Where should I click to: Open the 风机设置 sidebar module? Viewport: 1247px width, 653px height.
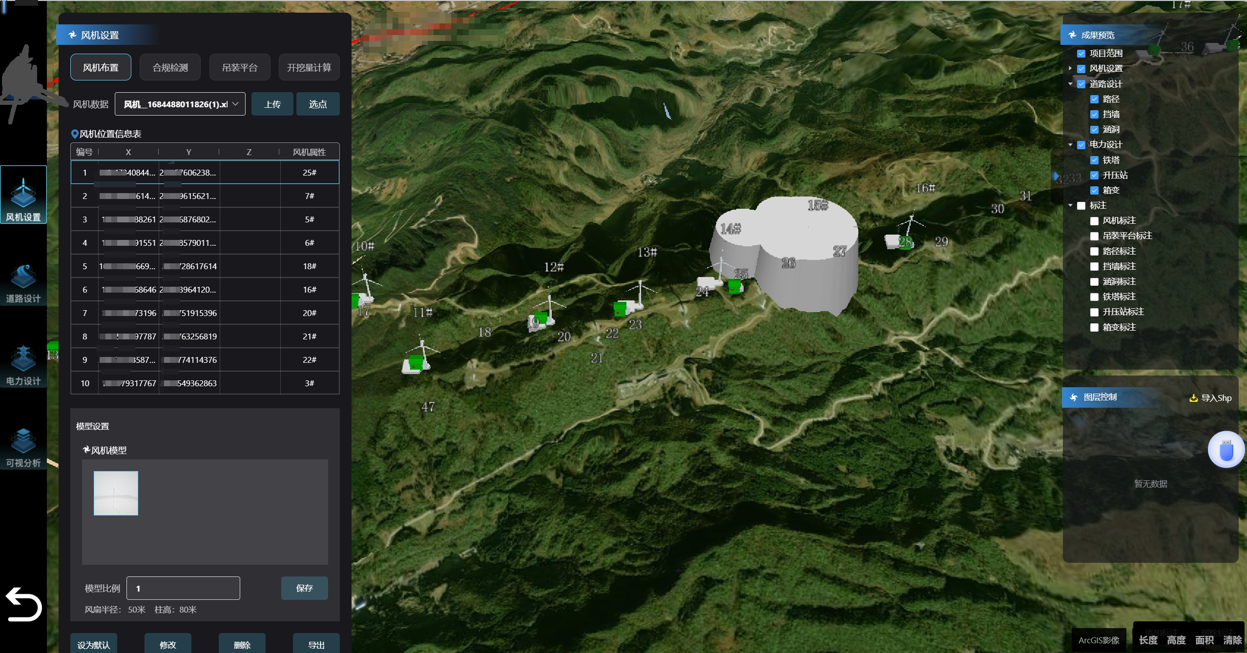point(23,195)
